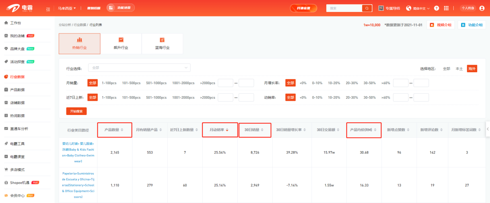Expand the side panel arrow at right edge
The height and width of the screenshot is (203, 490).
pyautogui.click(x=488, y=129)
